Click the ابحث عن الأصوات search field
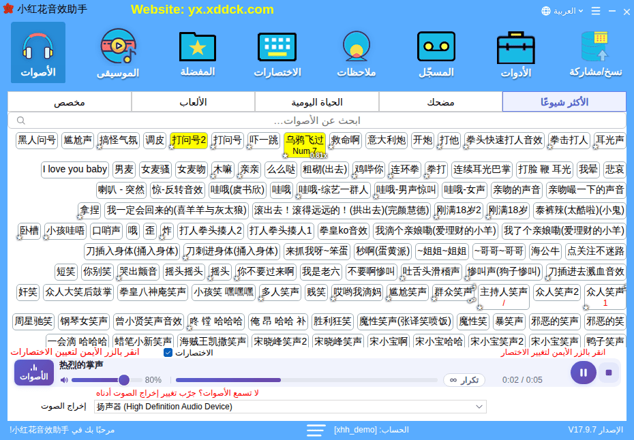Image resolution: width=634 pixels, height=440 pixels. point(316,121)
